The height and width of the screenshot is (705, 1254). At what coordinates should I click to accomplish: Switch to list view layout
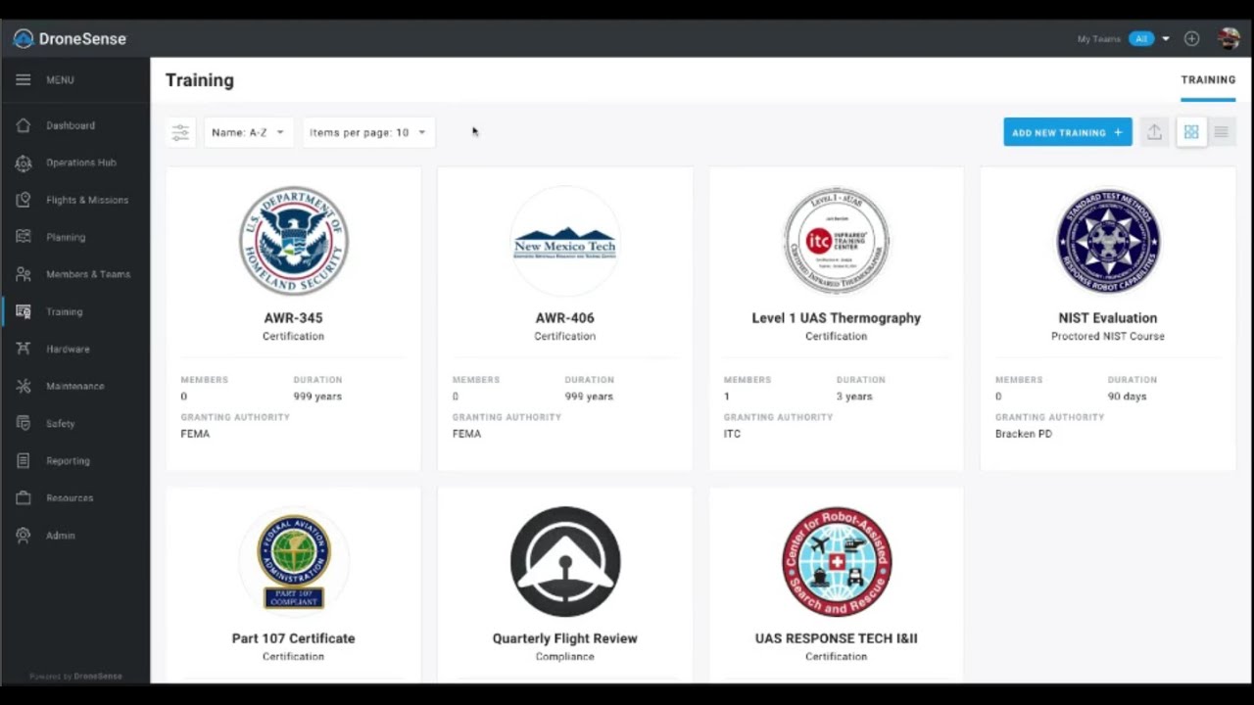point(1221,132)
